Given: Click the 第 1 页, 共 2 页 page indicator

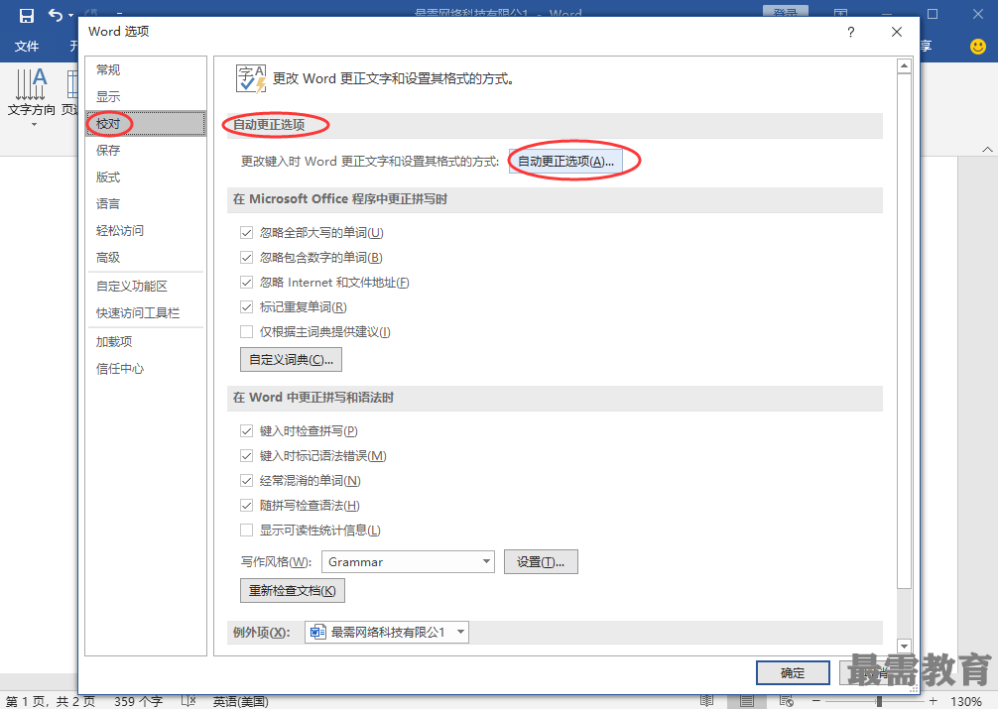Looking at the screenshot, I should click(51, 701).
